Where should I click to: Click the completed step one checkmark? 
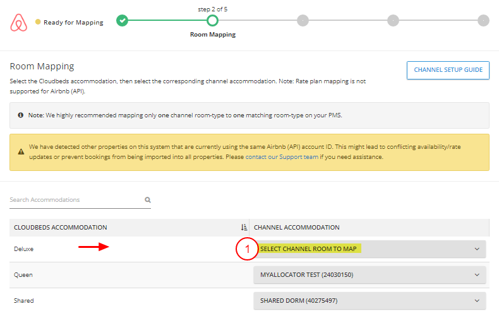pos(123,21)
